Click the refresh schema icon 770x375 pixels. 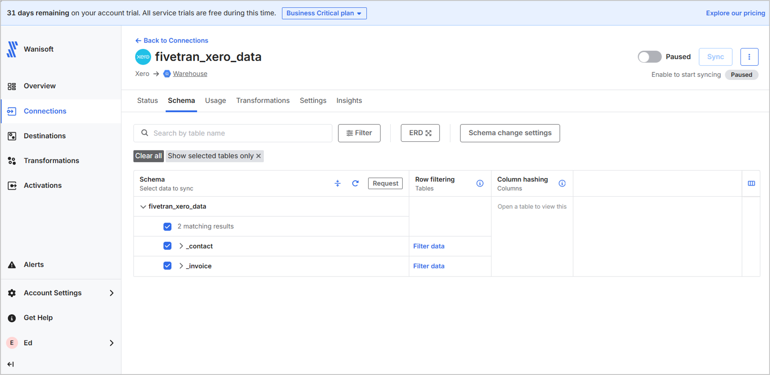pos(355,184)
